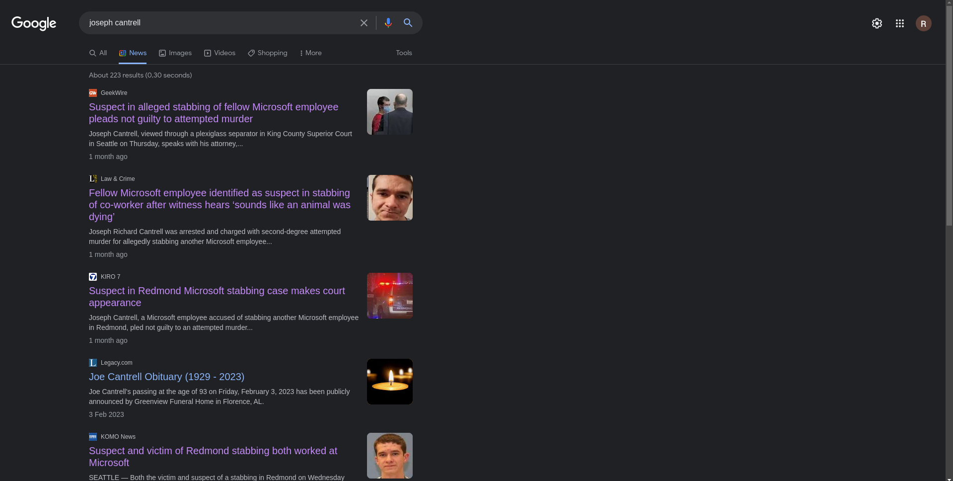953x481 pixels.
Task: Open the GeekWire courtroom thumbnail image
Action: pyautogui.click(x=390, y=112)
